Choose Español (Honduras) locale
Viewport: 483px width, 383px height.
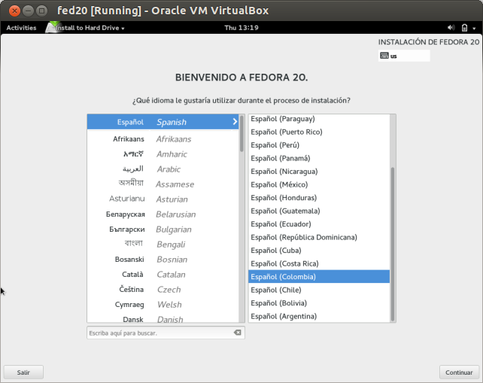pos(319,198)
